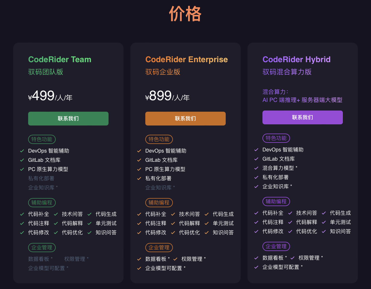
Task: Select the green 特色功能 tag in Team card
Action: tap(42, 139)
